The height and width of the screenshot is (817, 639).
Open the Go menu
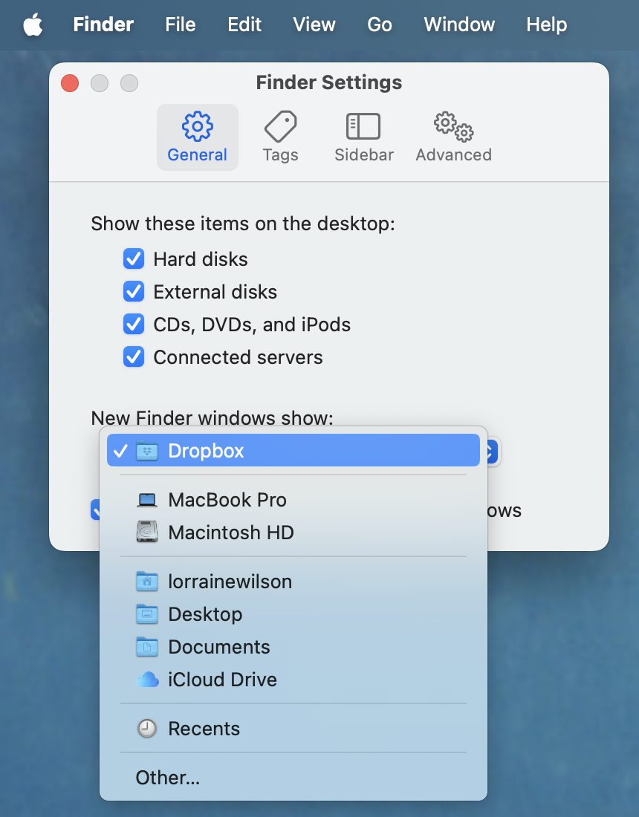[380, 25]
